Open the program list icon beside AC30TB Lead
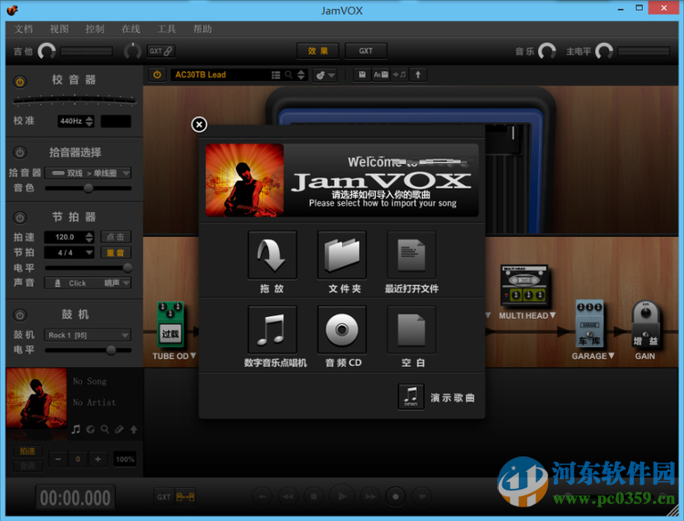This screenshot has height=521, width=684. pos(275,75)
